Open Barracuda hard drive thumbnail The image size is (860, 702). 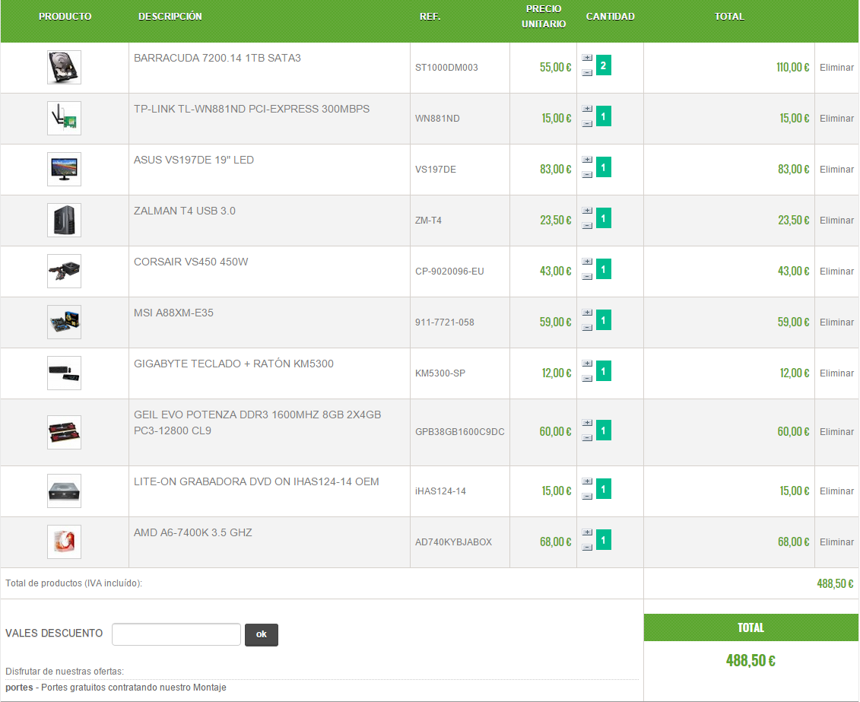[64, 68]
